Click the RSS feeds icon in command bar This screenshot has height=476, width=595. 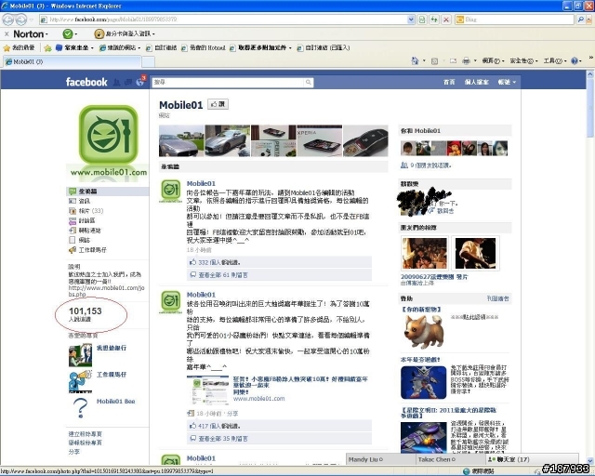(x=435, y=60)
